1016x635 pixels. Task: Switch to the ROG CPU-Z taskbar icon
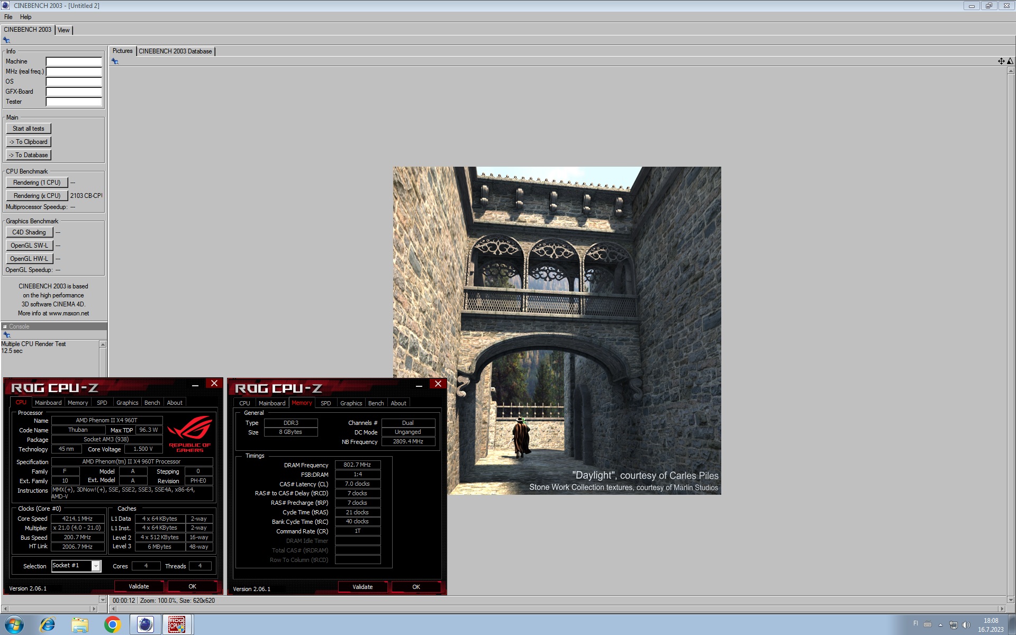click(x=177, y=625)
